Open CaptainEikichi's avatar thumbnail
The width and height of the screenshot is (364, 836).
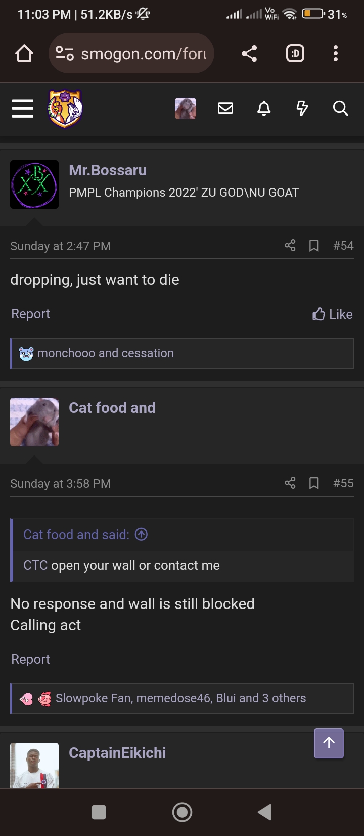tap(34, 766)
